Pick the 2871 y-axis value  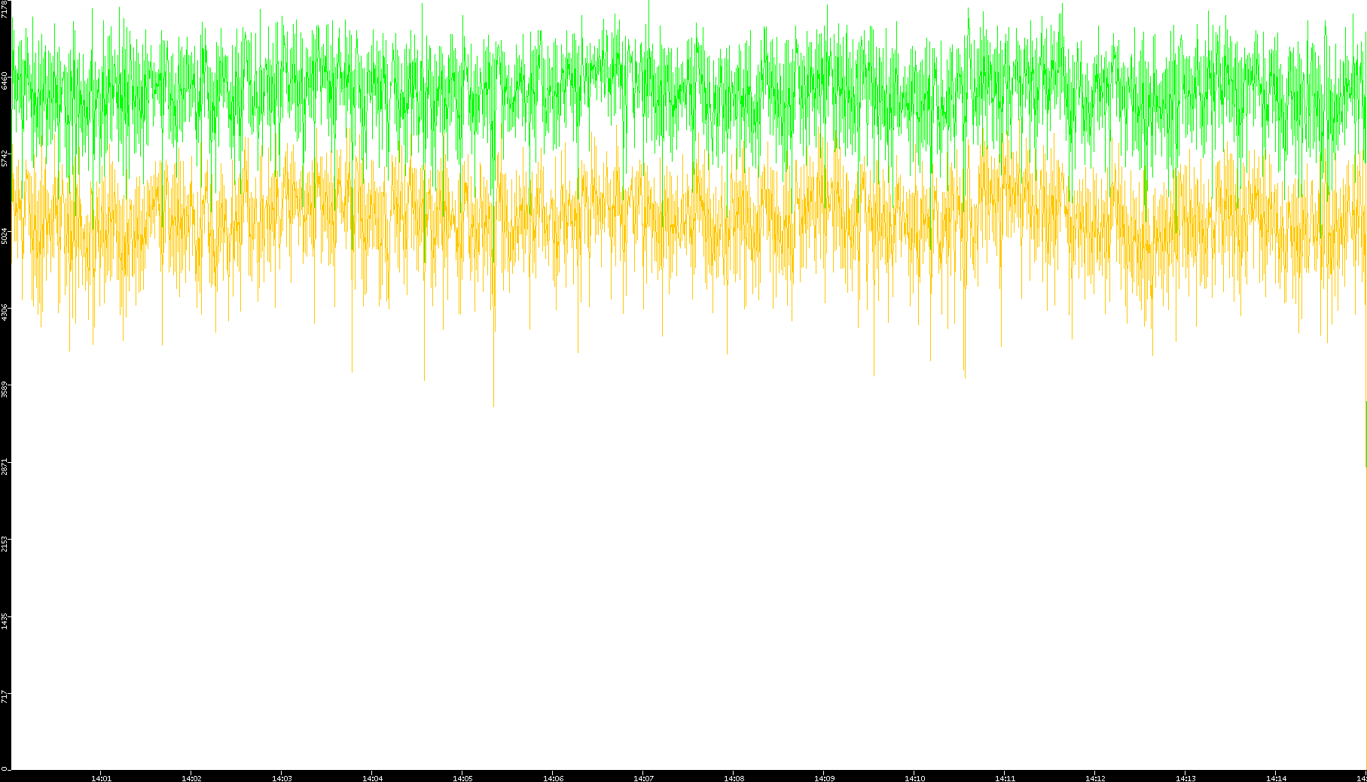5,467
